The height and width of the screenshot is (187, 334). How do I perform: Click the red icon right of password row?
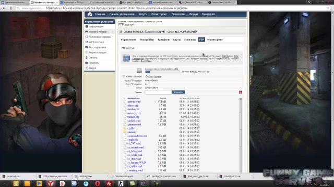[240, 92]
